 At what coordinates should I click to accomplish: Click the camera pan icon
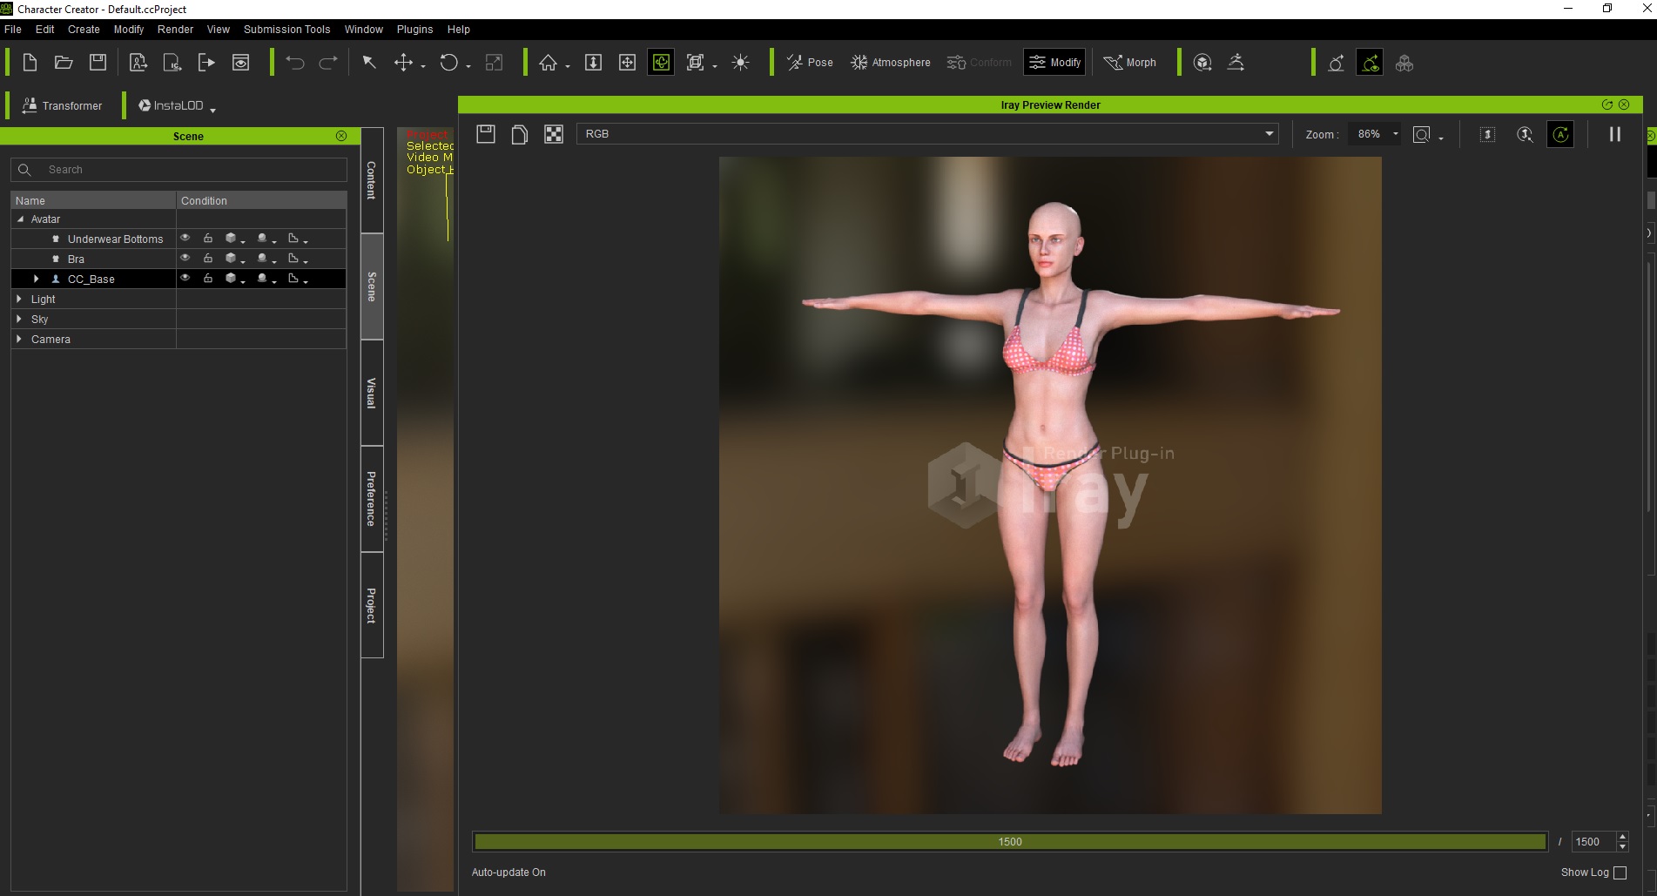coord(627,63)
